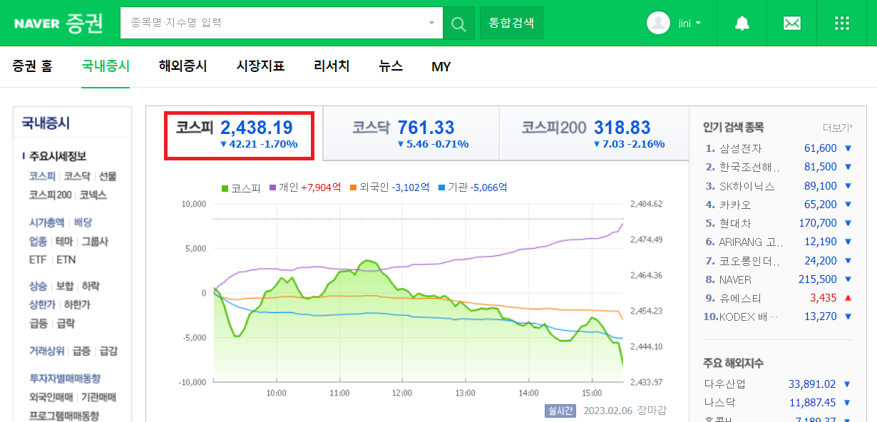Open the 리서치 menu
Viewport: 877px width, 422px height.
point(332,66)
